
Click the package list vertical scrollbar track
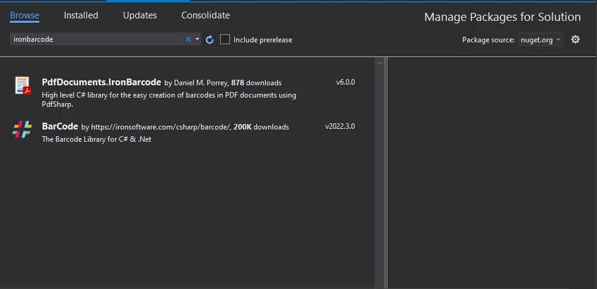click(380, 184)
